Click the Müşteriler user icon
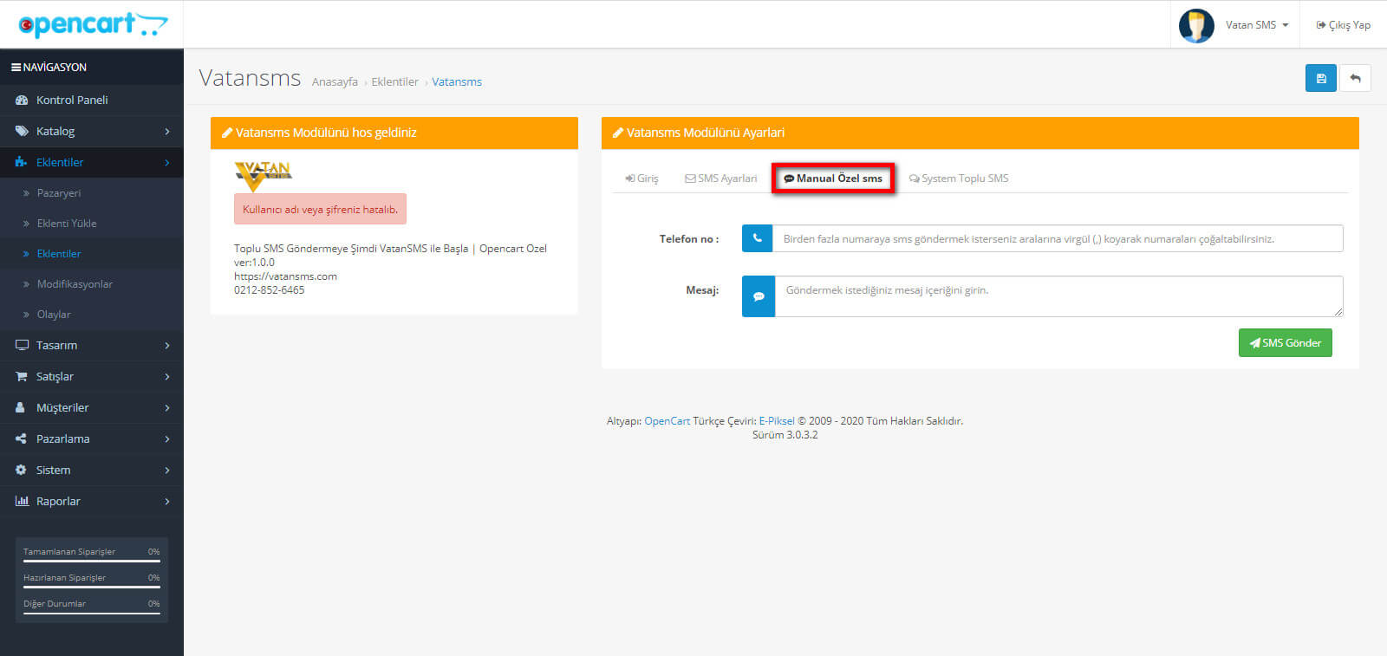The image size is (1387, 656). (x=21, y=407)
